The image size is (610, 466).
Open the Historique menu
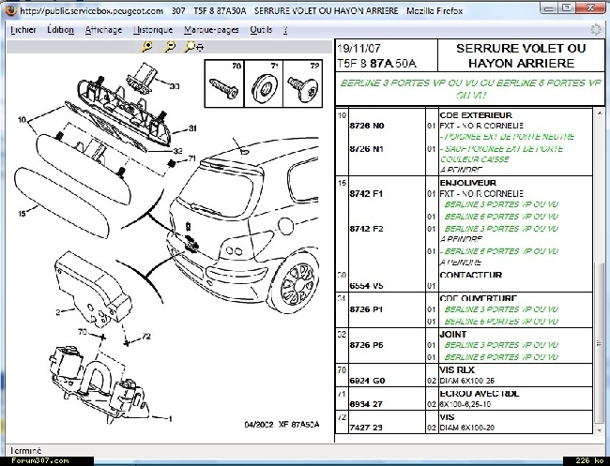coord(153,30)
